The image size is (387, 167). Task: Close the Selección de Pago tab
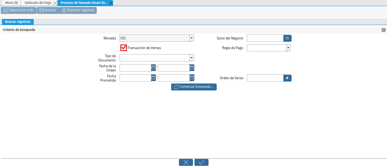[55, 3]
